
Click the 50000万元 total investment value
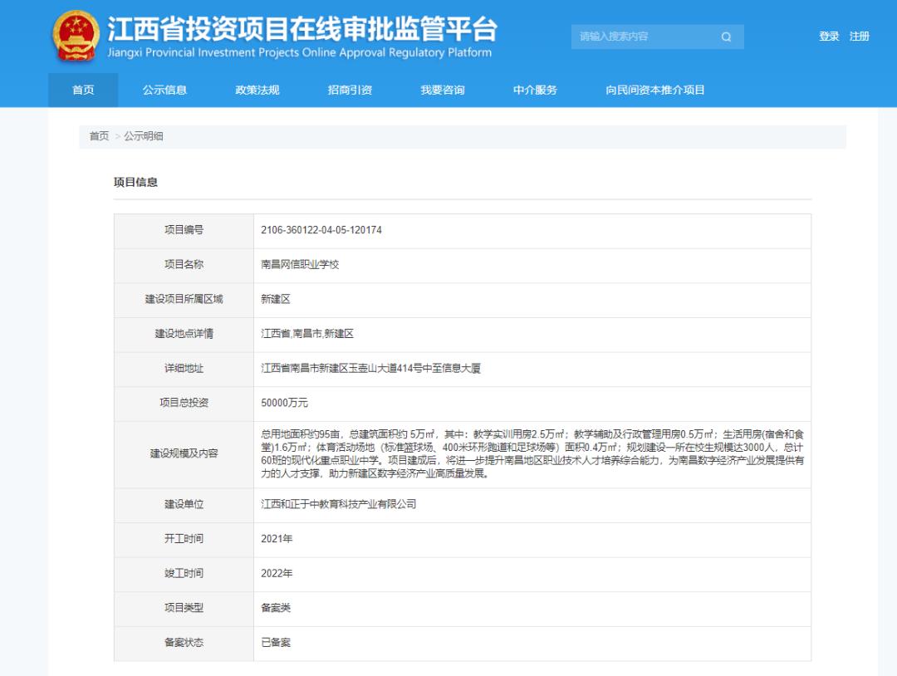(284, 403)
